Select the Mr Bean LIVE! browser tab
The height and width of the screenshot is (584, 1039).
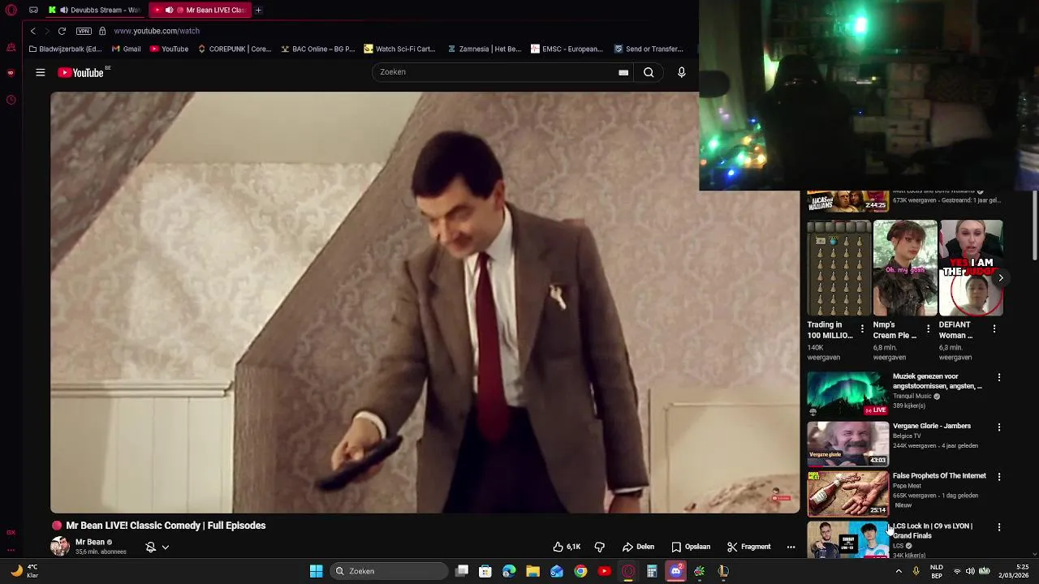pyautogui.click(x=200, y=10)
